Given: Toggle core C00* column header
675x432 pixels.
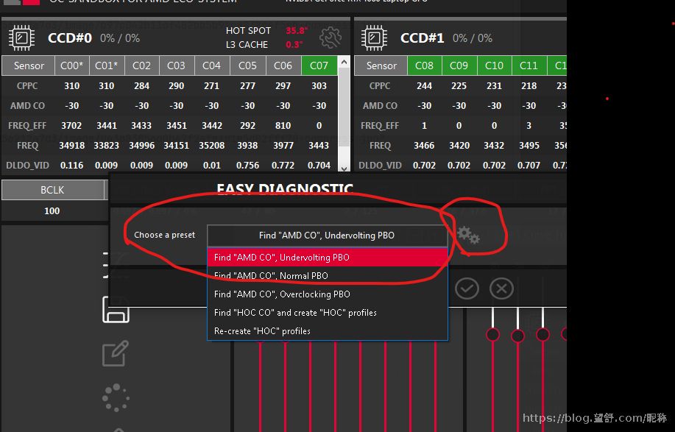Looking at the screenshot, I should point(72,65).
